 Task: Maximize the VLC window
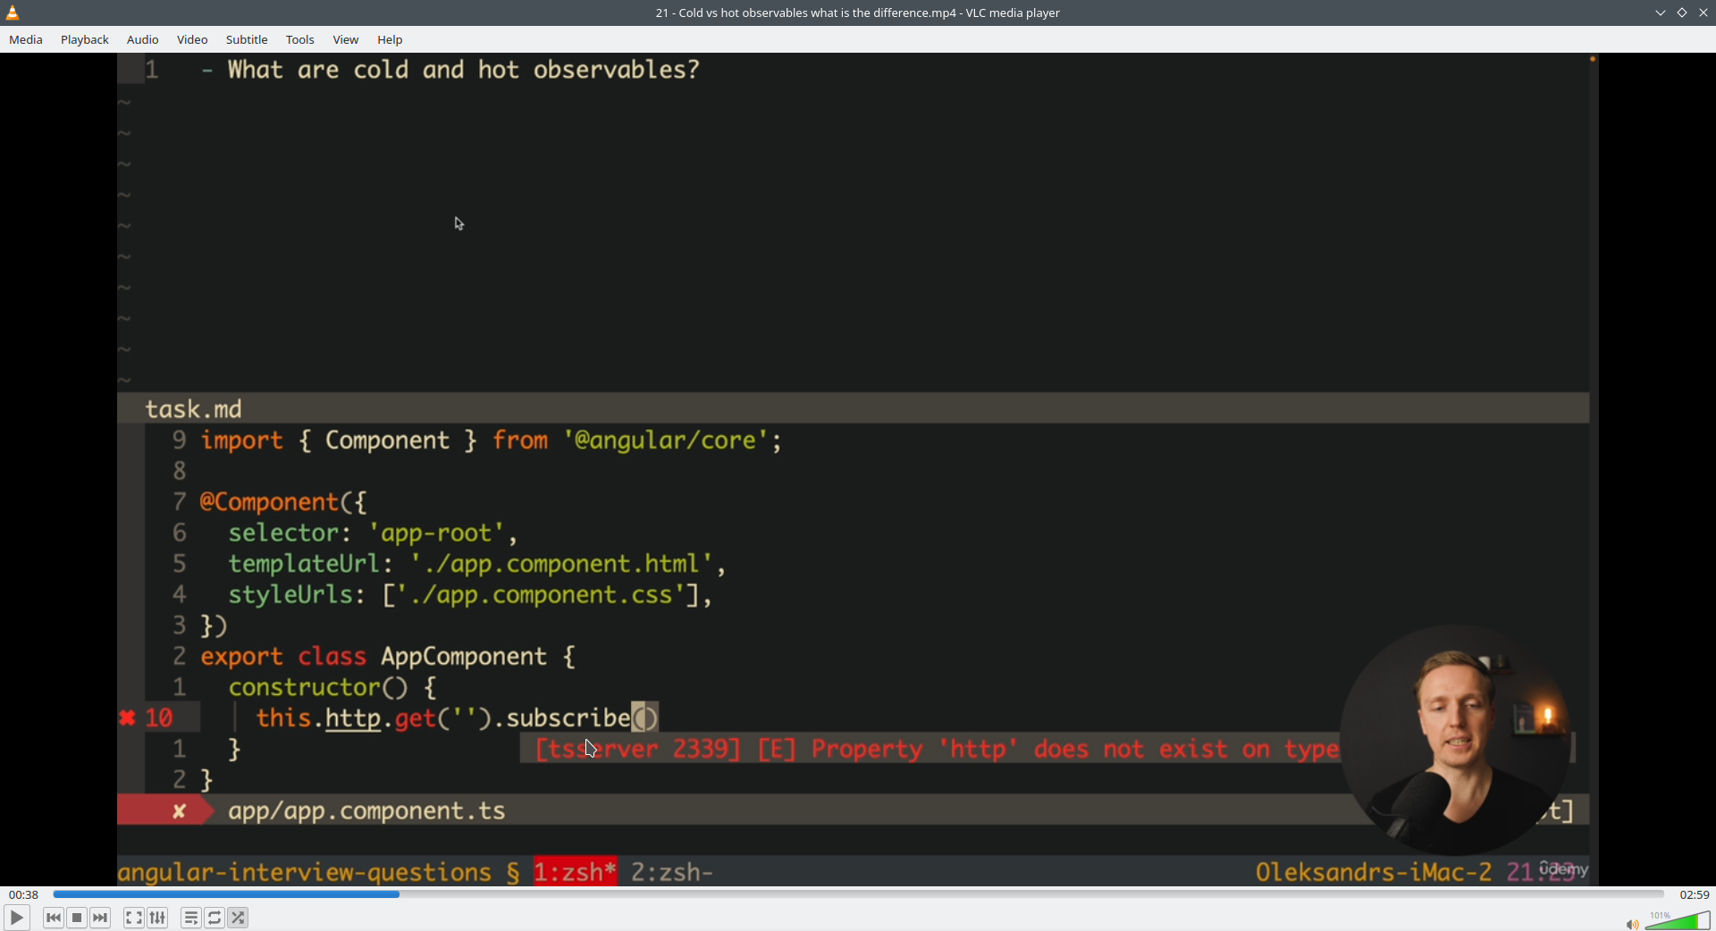1682,13
